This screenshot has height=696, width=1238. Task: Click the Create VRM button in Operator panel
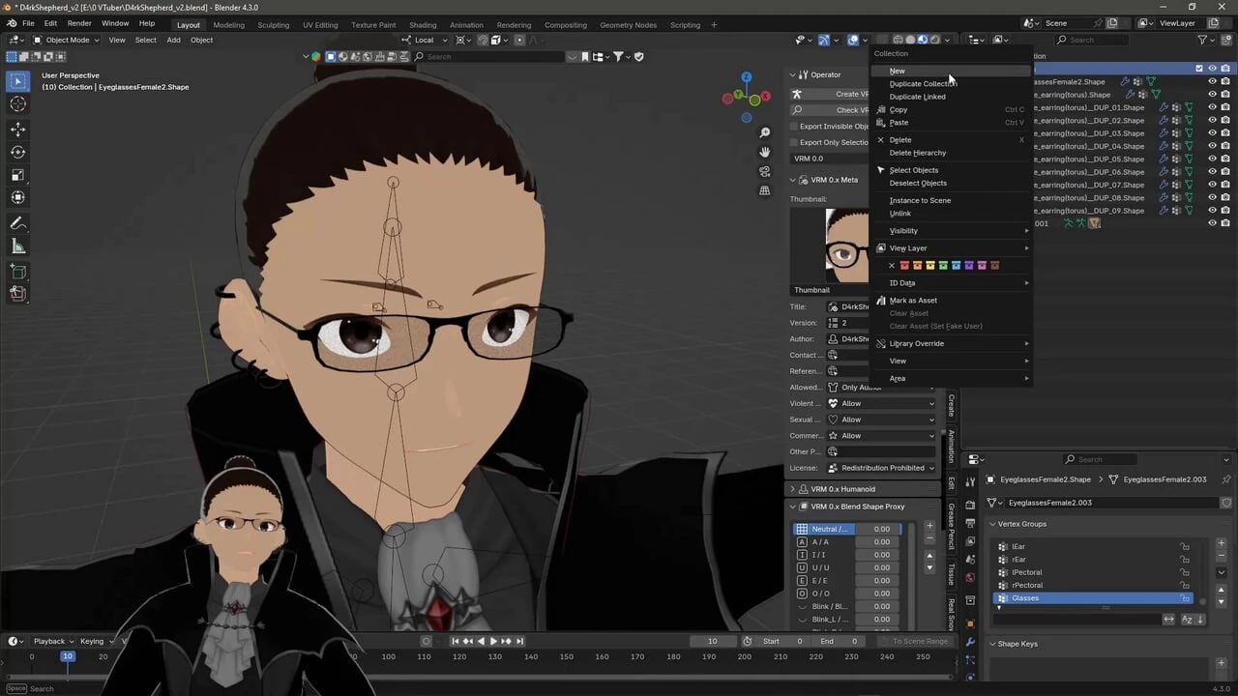pos(829,94)
